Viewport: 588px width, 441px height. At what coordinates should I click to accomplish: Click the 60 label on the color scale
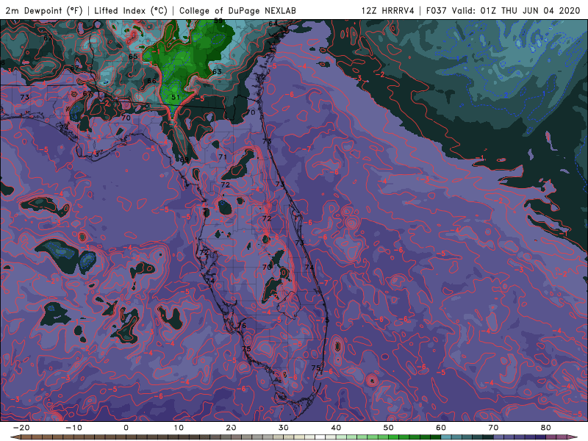[x=441, y=428]
